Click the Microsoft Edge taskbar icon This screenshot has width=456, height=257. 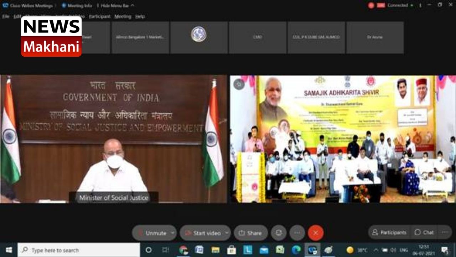(296, 250)
